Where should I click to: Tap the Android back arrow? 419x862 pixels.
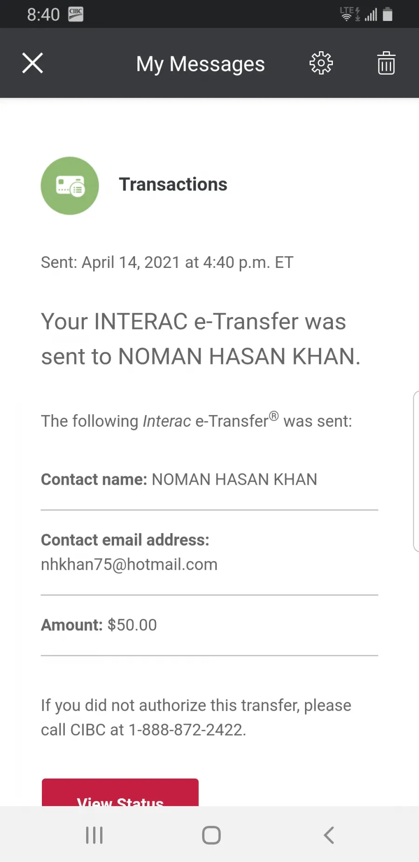click(329, 835)
